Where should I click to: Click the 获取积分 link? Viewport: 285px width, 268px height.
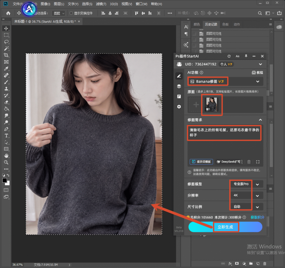tap(257, 217)
